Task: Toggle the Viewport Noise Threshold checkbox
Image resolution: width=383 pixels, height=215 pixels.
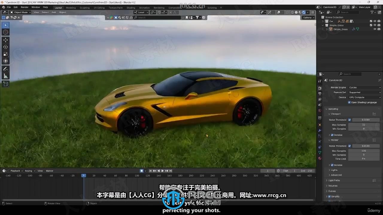Action: [349, 120]
